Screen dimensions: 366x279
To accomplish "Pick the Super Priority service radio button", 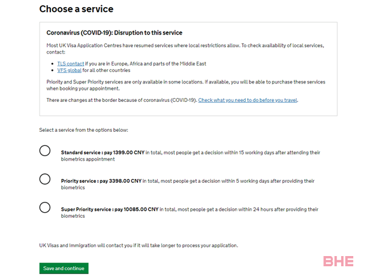I will point(45,208).
